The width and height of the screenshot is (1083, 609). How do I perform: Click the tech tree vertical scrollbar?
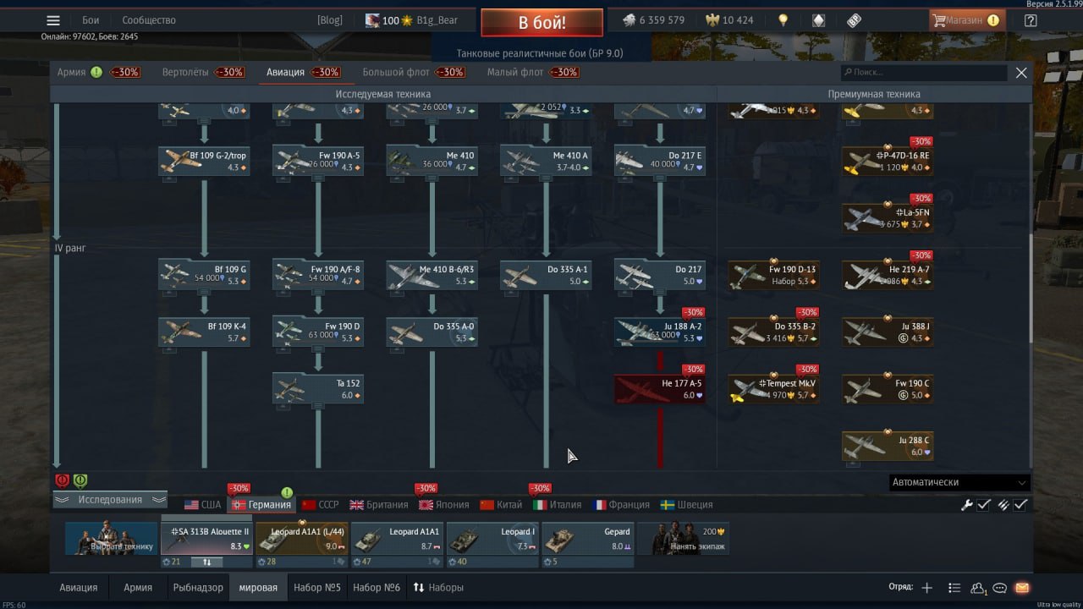[x=1030, y=288]
